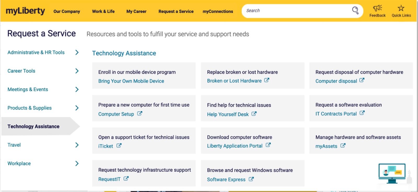The width and height of the screenshot is (418, 192).
Task: Select Career Tools category
Action: (x=21, y=71)
